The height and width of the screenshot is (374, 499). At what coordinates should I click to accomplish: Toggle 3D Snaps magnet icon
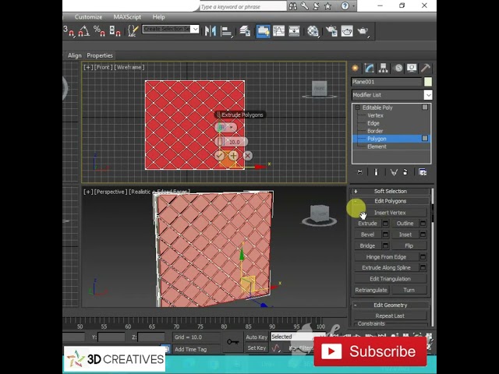coord(69,31)
